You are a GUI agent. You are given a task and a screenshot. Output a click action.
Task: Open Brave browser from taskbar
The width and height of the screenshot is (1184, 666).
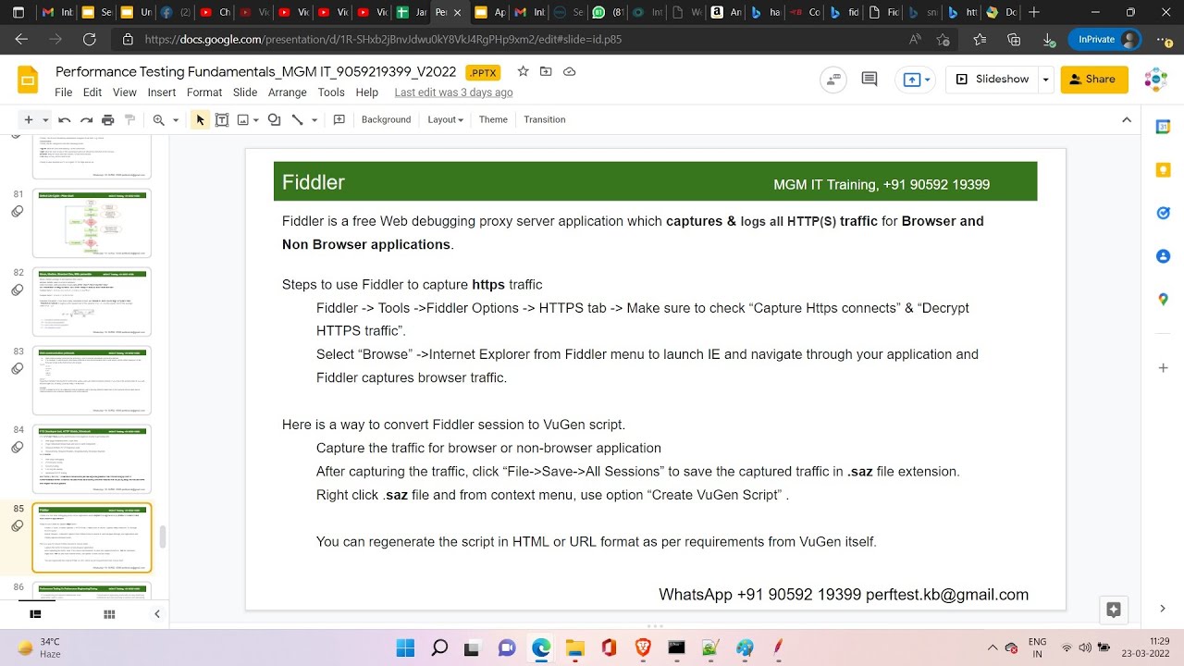[643, 647]
